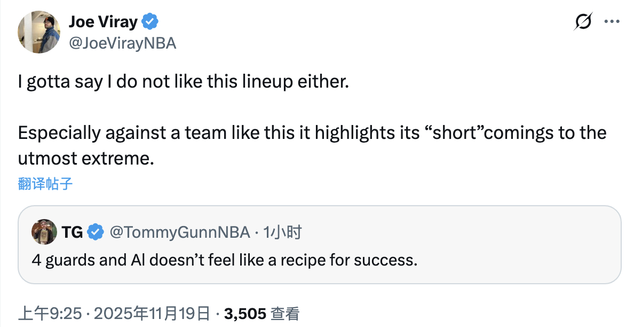Screen dimensions: 634x327
Task: Click the TG display name
Action: click(x=72, y=232)
